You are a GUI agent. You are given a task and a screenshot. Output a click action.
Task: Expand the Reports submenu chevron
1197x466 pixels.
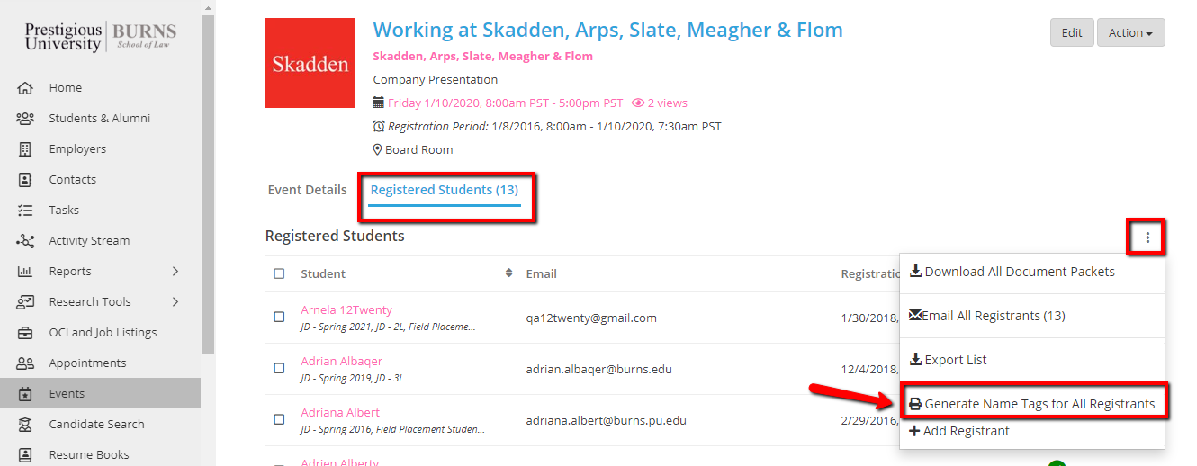[175, 272]
